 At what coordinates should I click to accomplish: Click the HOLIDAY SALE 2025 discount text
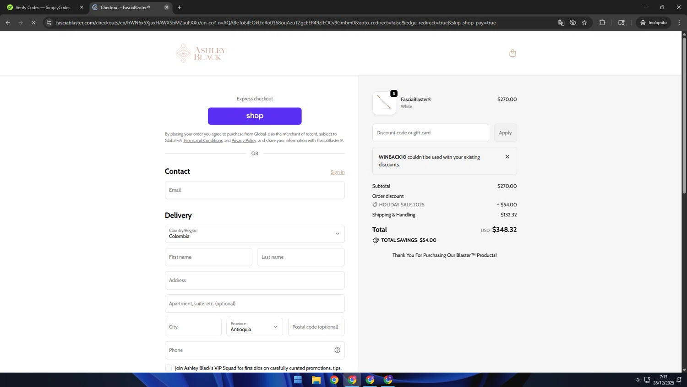click(x=402, y=205)
